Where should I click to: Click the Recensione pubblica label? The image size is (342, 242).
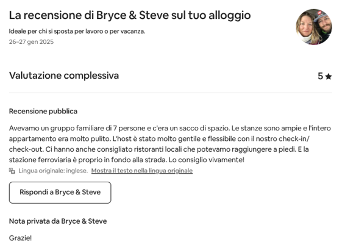[x=43, y=111]
